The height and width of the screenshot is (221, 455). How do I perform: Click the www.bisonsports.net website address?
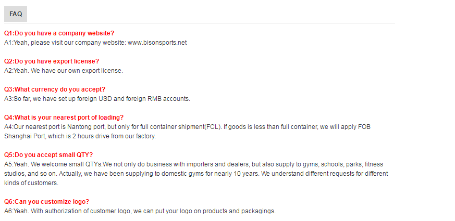(x=157, y=43)
